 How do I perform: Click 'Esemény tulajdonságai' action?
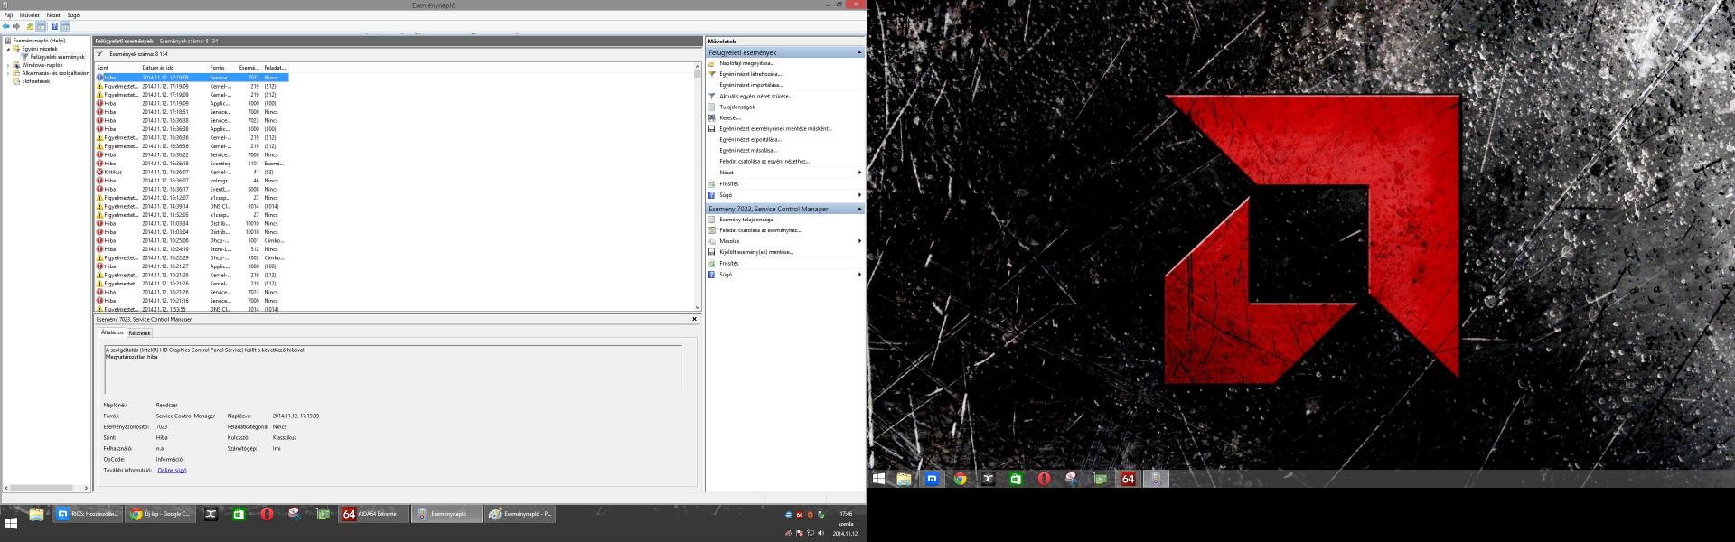pos(746,220)
